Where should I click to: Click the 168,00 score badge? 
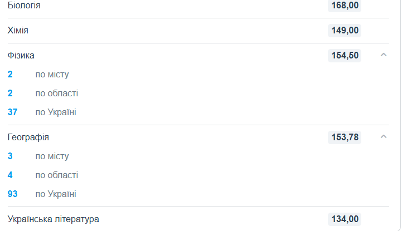click(345, 6)
